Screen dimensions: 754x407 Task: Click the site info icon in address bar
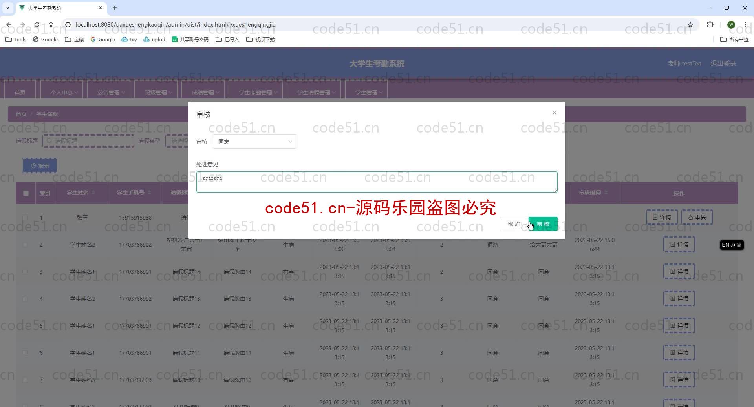click(68, 25)
